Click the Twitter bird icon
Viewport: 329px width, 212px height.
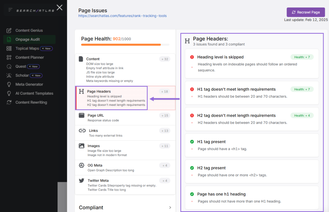pyautogui.click(x=81, y=181)
